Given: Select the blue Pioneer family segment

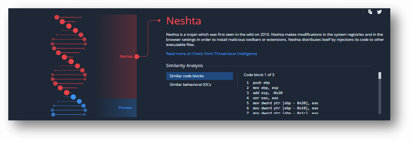Looking at the screenshot, I should tap(116, 108).
